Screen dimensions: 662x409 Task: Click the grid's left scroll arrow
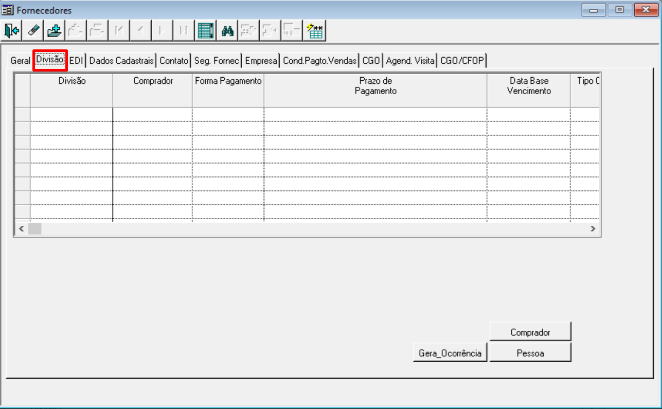pyautogui.click(x=22, y=229)
